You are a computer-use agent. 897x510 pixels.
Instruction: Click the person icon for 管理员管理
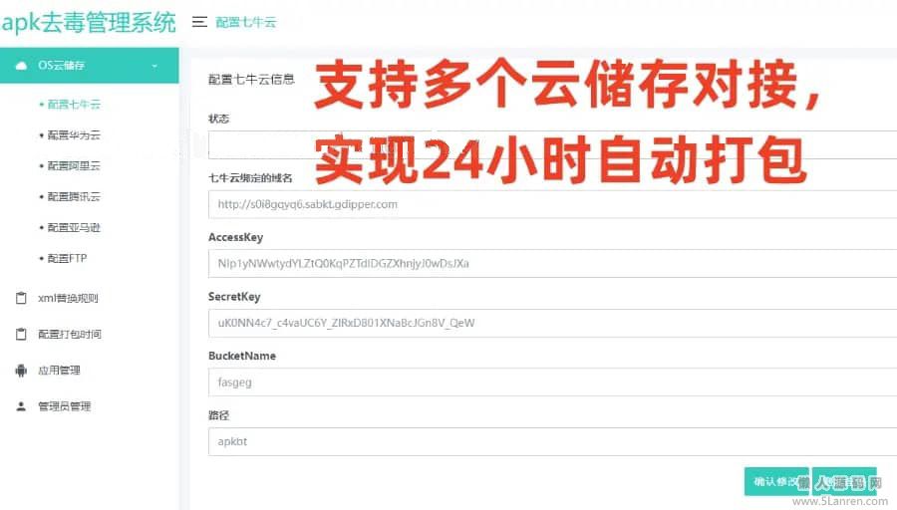[x=21, y=406]
